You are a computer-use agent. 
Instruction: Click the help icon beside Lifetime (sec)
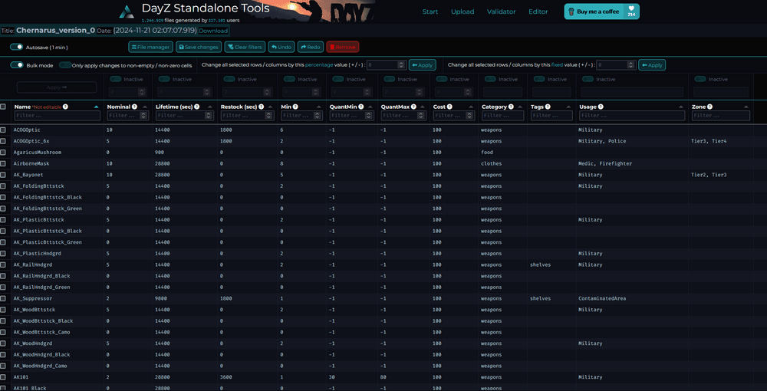coord(196,107)
